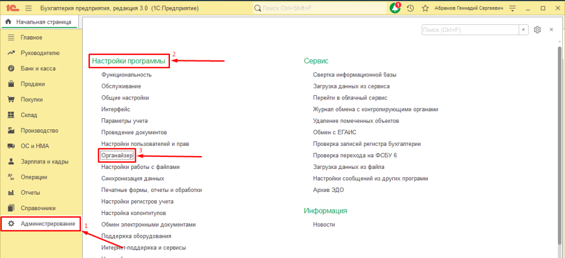Open the Новости link under Информация
The image size is (565, 258).
click(324, 224)
